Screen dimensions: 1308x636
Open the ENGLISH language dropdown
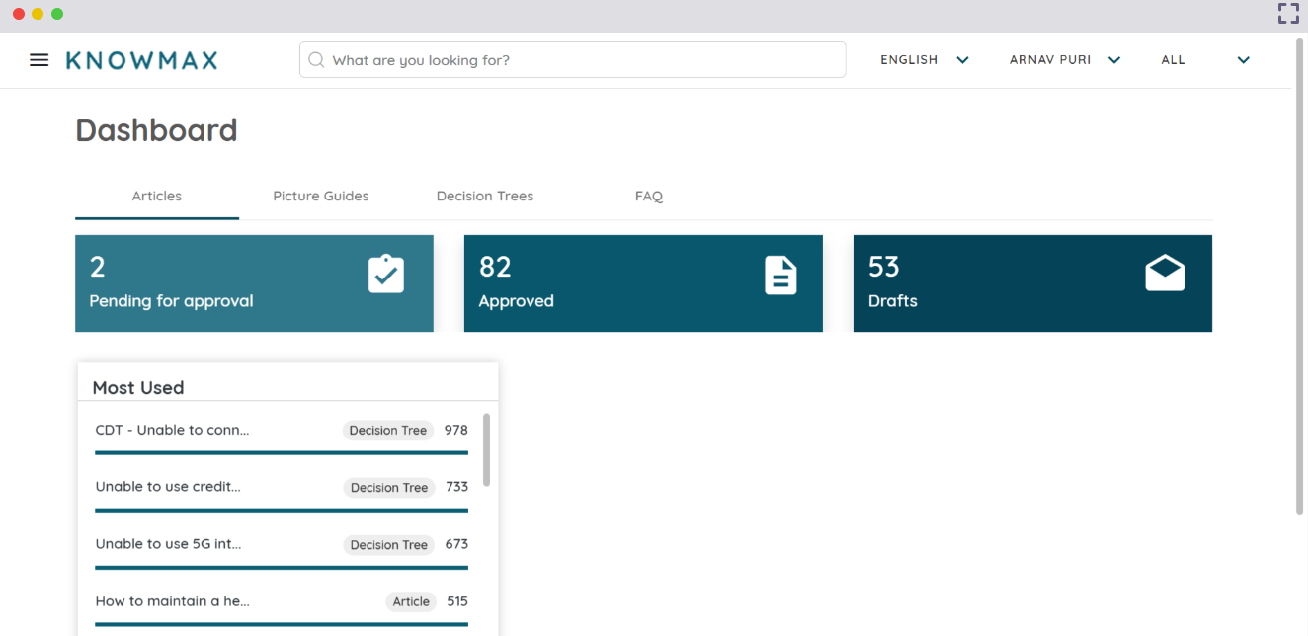[923, 59]
